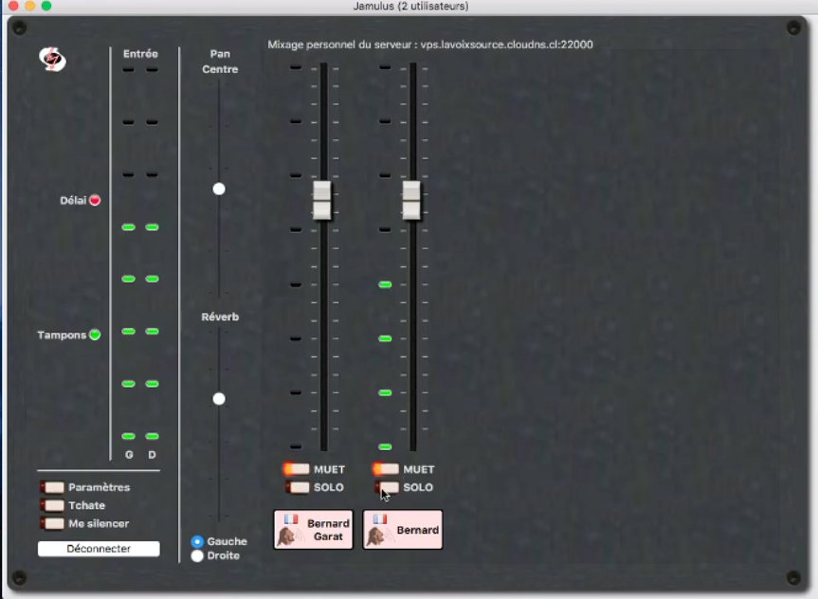
Task: Click the D input channel label
Action: pos(152,455)
